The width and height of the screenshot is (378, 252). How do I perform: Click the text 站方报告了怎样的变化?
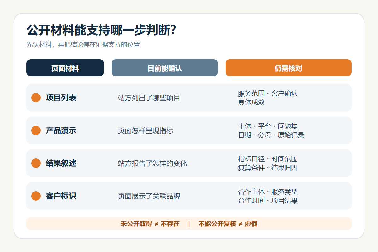pyautogui.click(x=152, y=163)
